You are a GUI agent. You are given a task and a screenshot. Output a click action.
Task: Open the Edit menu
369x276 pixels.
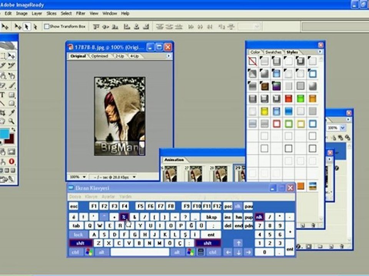pos(8,13)
